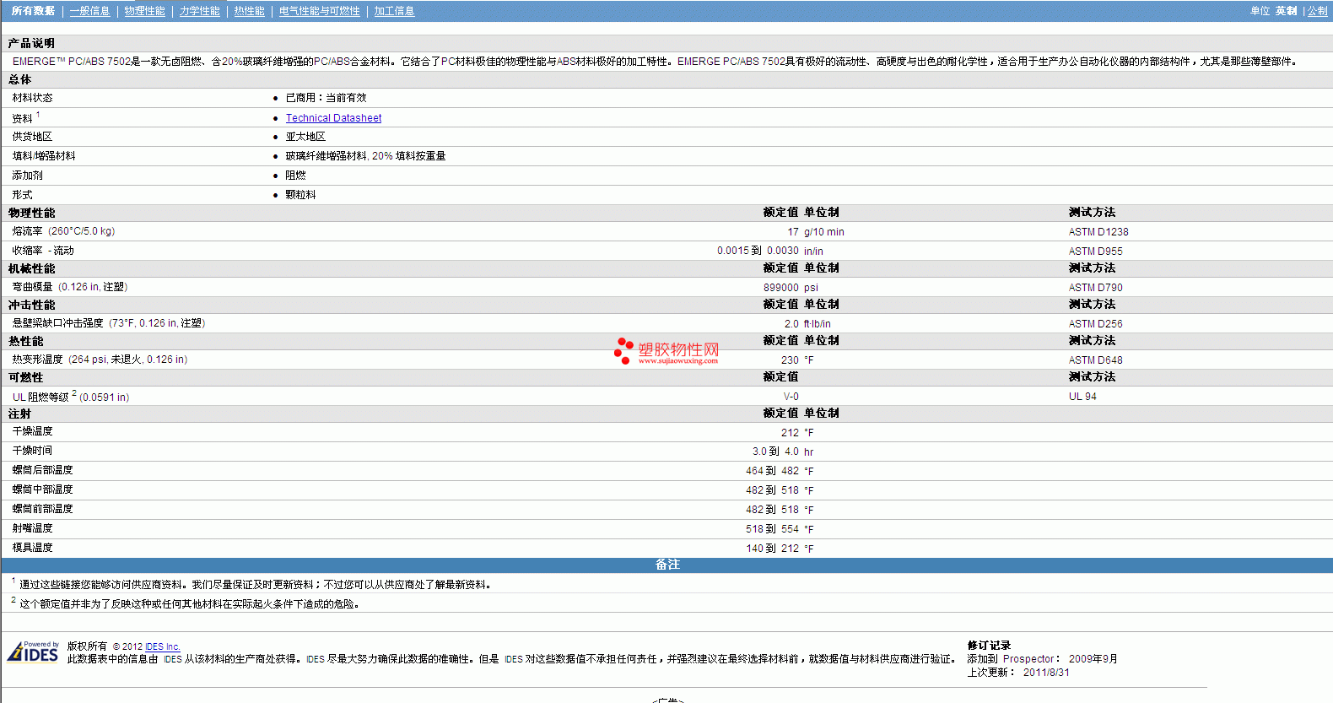Show the 电气性能与可燃性 tab
Image resolution: width=1333 pixels, height=703 pixels.
click(319, 11)
